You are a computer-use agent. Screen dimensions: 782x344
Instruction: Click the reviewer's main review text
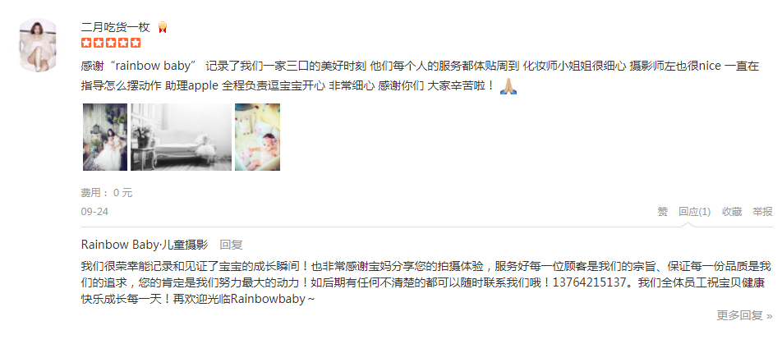420,76
